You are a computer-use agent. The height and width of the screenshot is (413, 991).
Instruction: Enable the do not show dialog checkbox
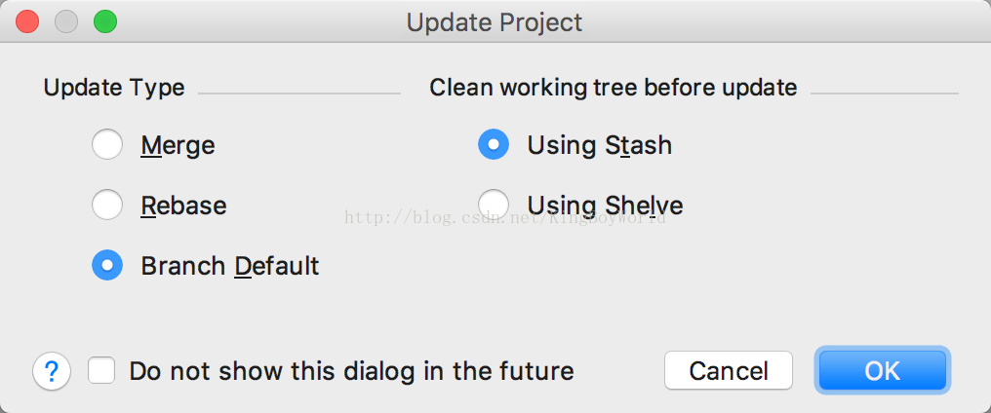coord(102,371)
